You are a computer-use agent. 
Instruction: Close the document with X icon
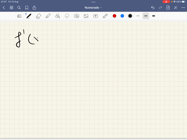coord(176,8)
